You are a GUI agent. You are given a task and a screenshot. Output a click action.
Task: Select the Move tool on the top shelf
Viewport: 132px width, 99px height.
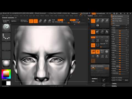click(x=40, y=21)
